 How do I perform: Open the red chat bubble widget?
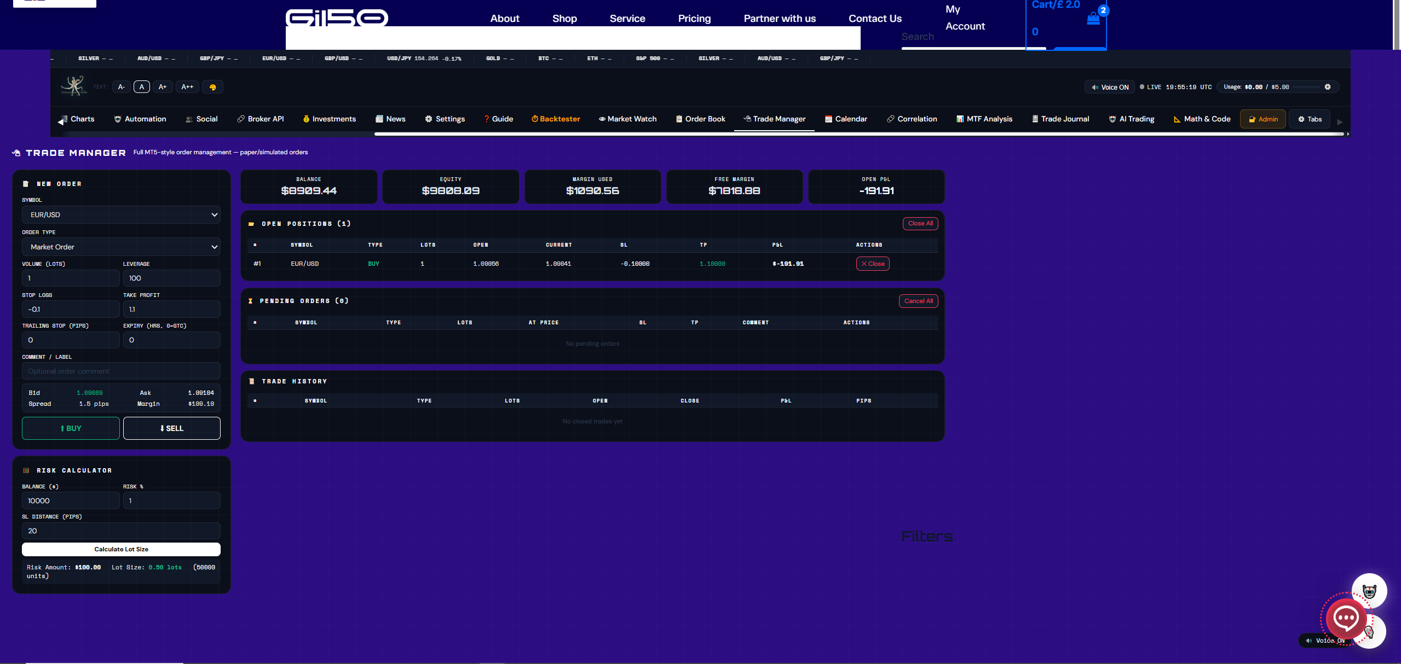click(1345, 619)
